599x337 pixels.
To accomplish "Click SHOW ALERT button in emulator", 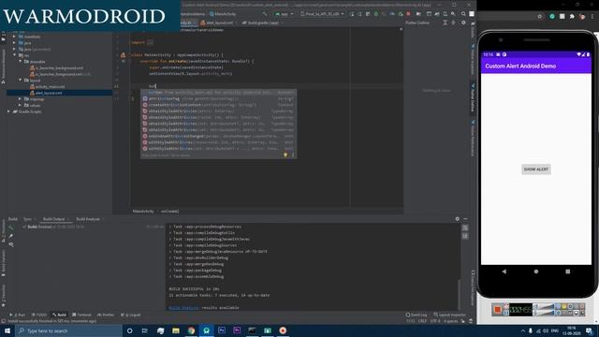I will [536, 169].
